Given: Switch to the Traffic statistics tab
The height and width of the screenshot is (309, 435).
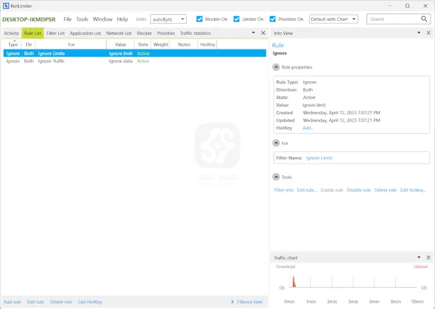Looking at the screenshot, I should click(x=195, y=33).
